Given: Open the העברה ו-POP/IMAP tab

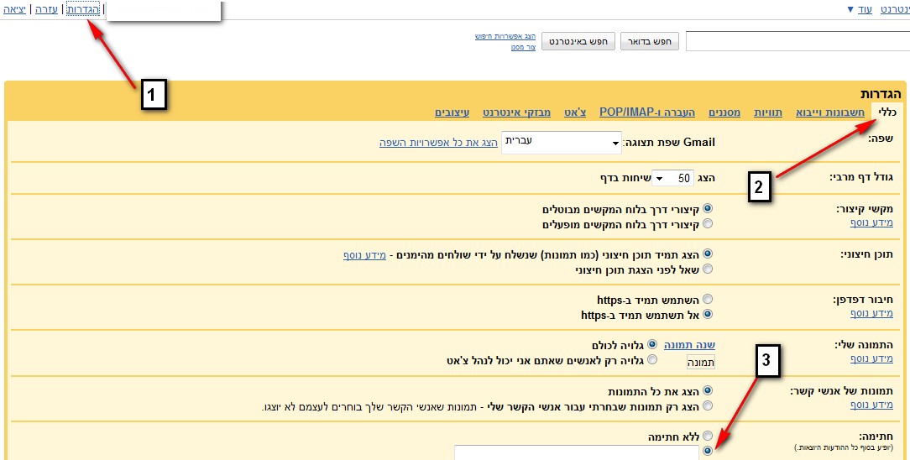Looking at the screenshot, I should click(647, 112).
